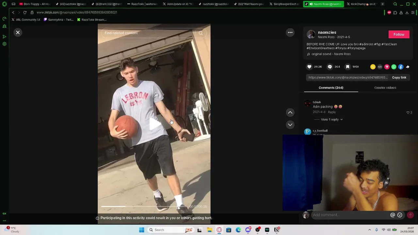Open GX player in sidebar
Image resolution: width=418 pixels, height=235 pixels.
[4, 37]
